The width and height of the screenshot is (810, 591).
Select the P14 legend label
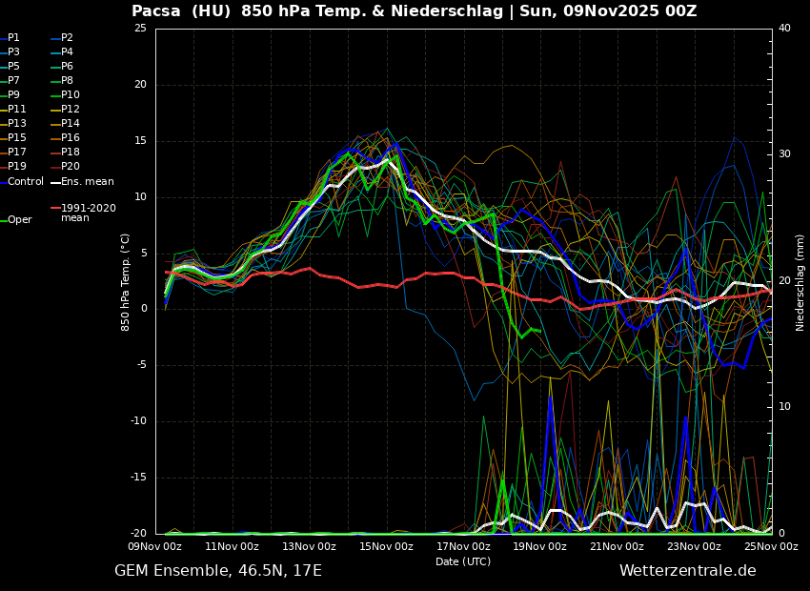(x=70, y=124)
